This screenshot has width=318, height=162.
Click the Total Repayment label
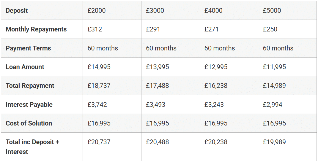(x=30, y=86)
